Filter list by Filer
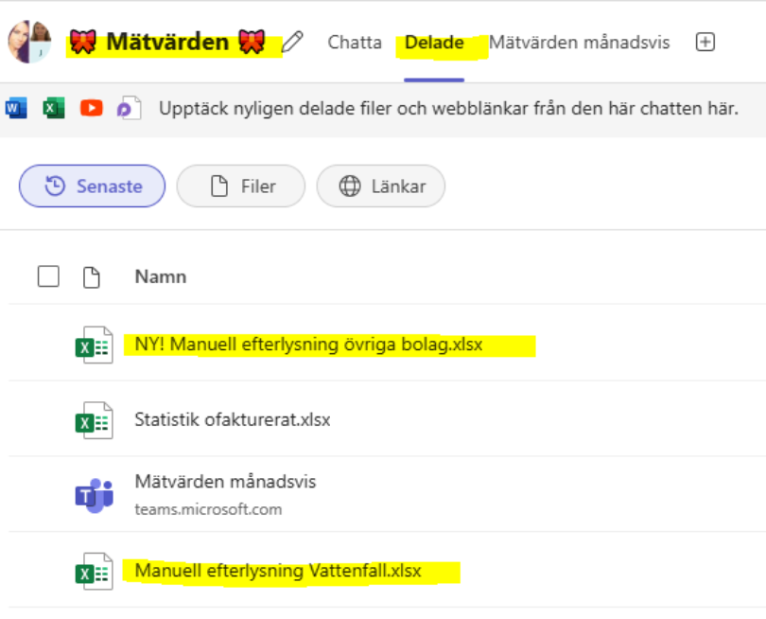 point(241,186)
